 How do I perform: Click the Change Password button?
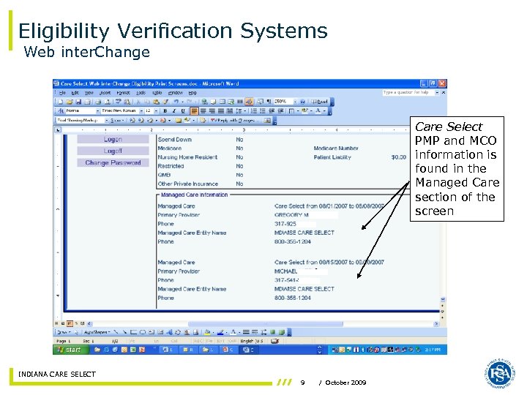(113, 162)
